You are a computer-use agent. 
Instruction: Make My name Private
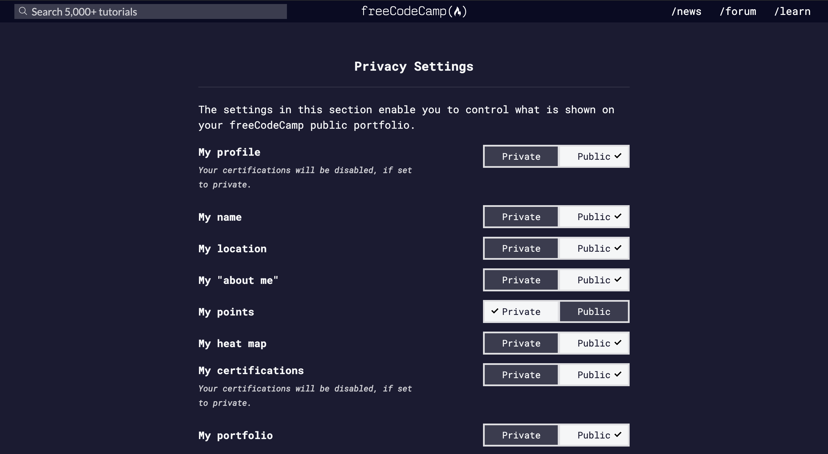point(521,217)
